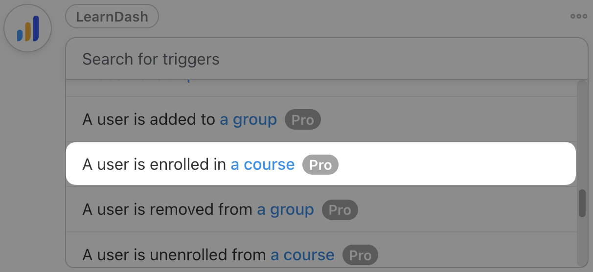Open the three-dot more options menu

click(579, 16)
